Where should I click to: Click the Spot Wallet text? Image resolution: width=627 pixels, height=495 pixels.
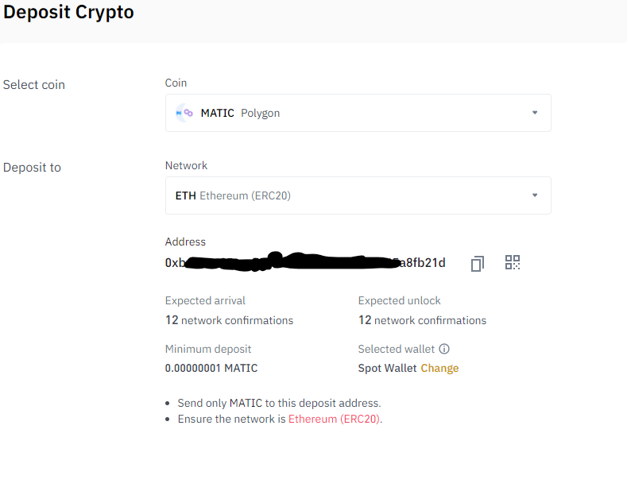pyautogui.click(x=387, y=368)
